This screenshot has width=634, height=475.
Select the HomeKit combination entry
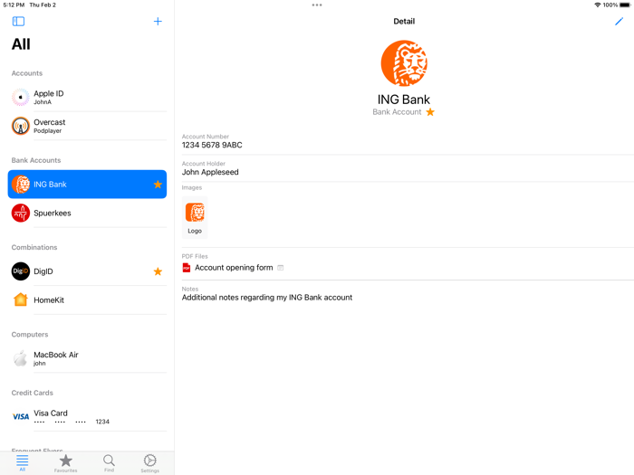(87, 300)
